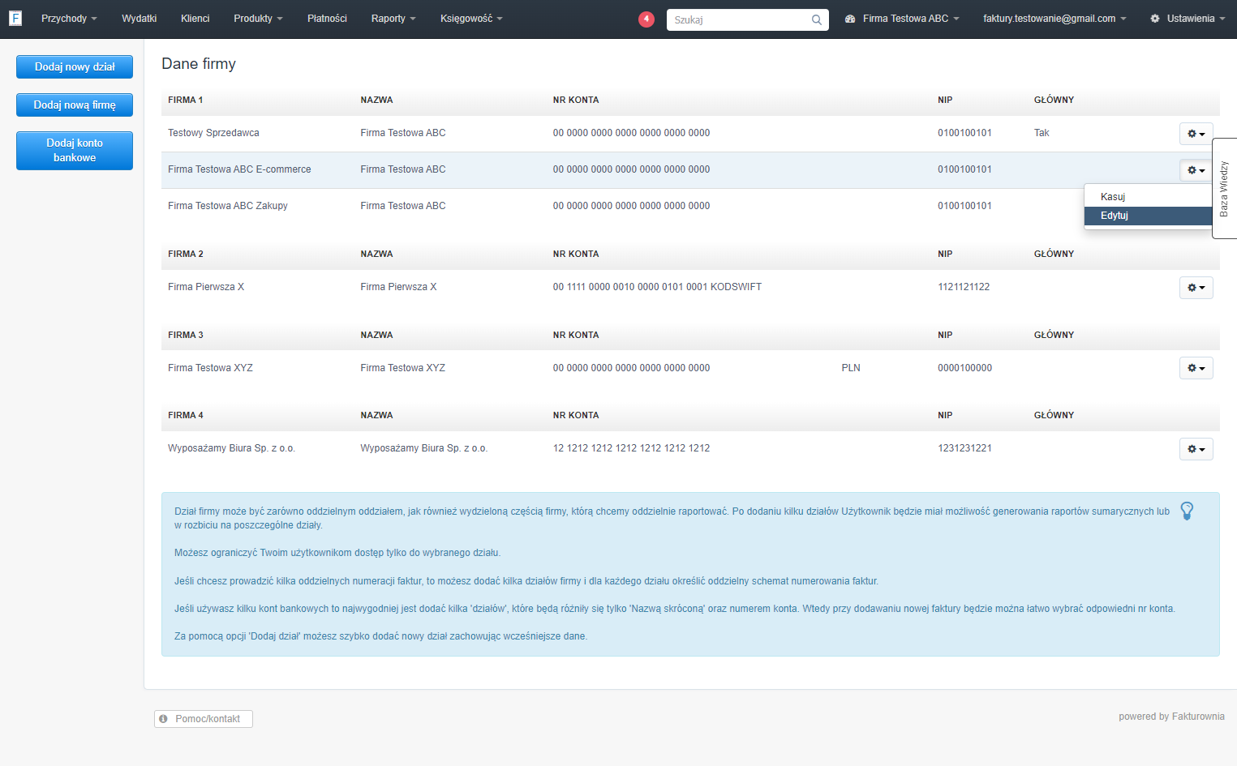This screenshot has height=766, width=1237.
Task: Add a bank account with Dodaj konto bankowe
Action: coord(75,151)
